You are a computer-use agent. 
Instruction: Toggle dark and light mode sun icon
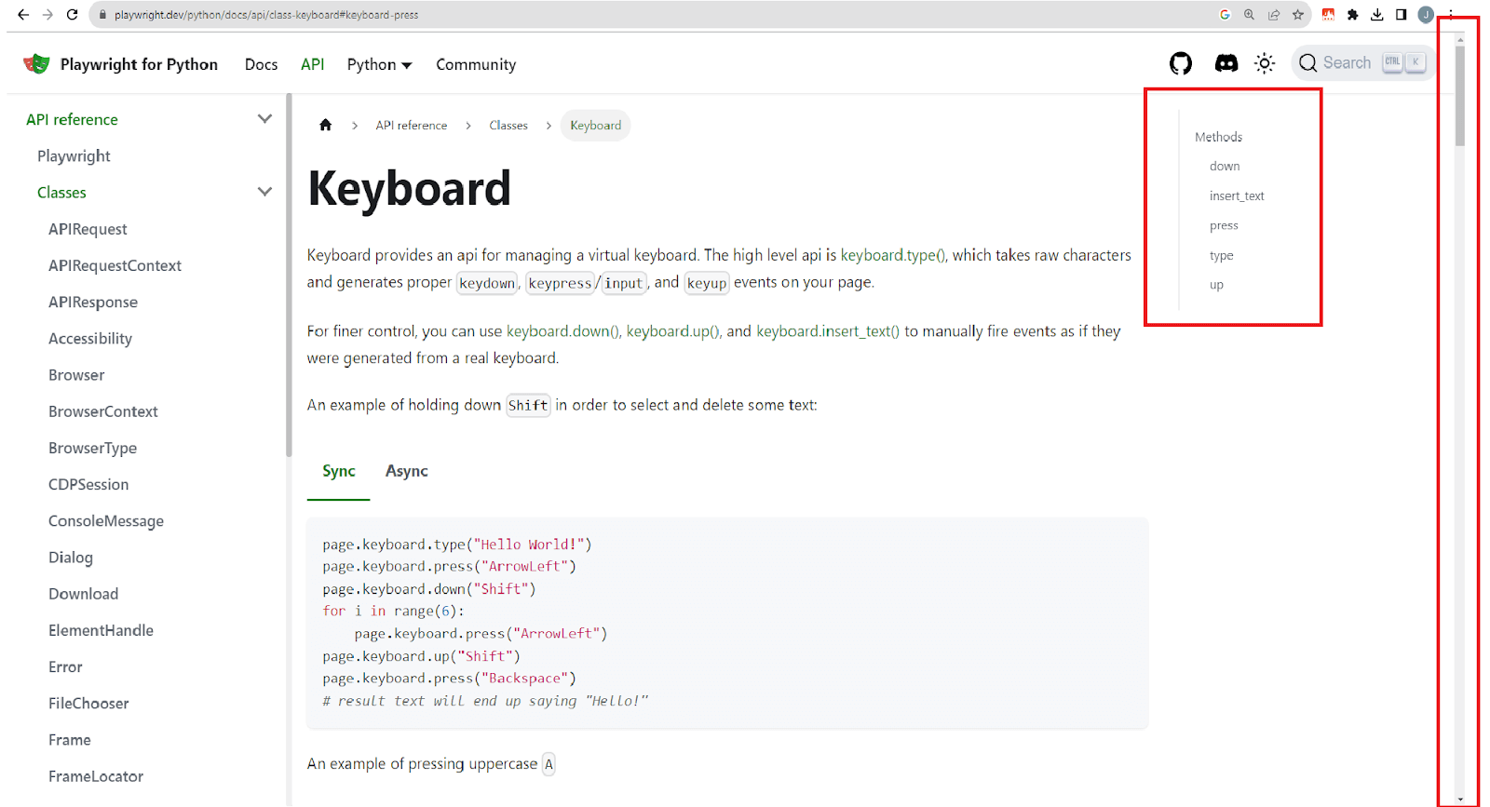tap(1265, 63)
